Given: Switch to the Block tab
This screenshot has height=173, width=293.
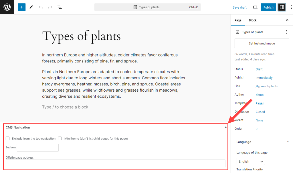Looking at the screenshot, I should click(252, 20).
